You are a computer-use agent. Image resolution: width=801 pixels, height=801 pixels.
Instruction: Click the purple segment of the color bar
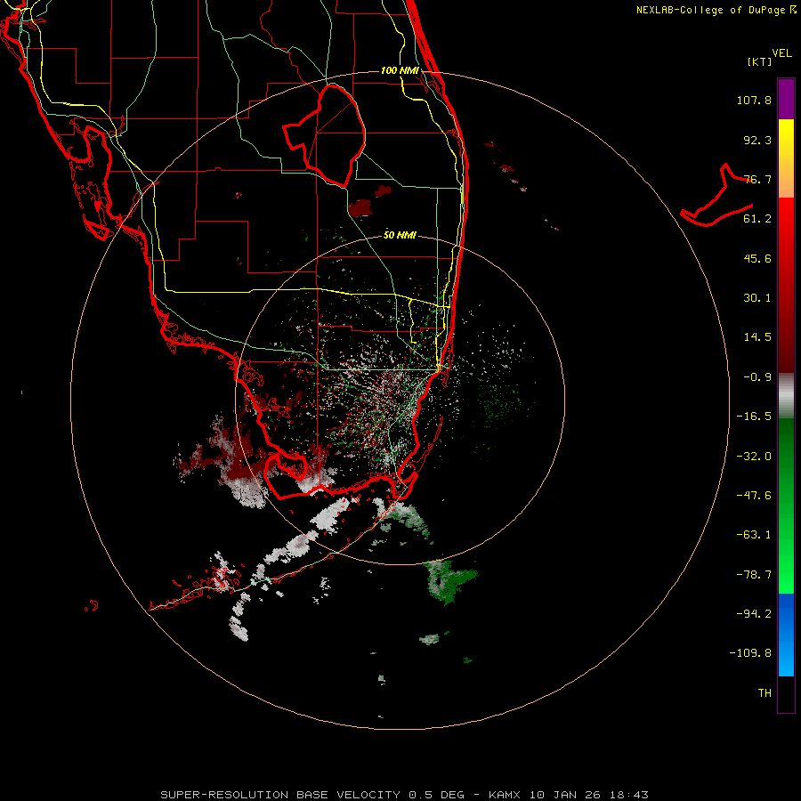tap(786, 99)
